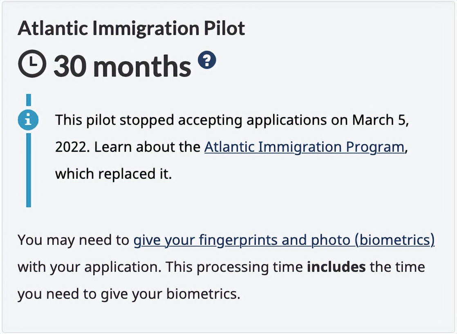The height and width of the screenshot is (334, 457).
Task: Click the words Learn about the
Action: 147,147
